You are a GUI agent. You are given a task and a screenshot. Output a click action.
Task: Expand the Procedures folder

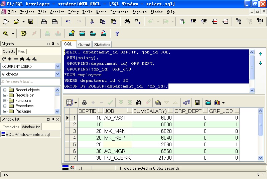(x=5, y=106)
